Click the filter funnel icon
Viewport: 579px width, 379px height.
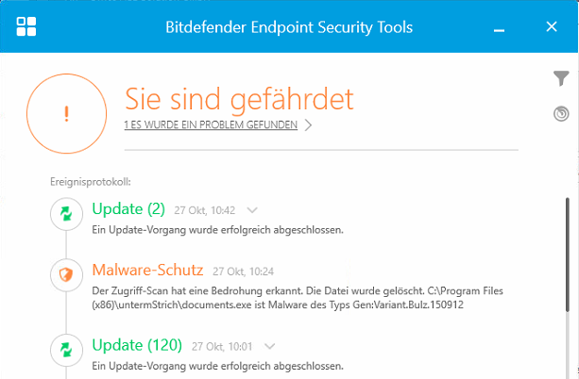click(561, 79)
